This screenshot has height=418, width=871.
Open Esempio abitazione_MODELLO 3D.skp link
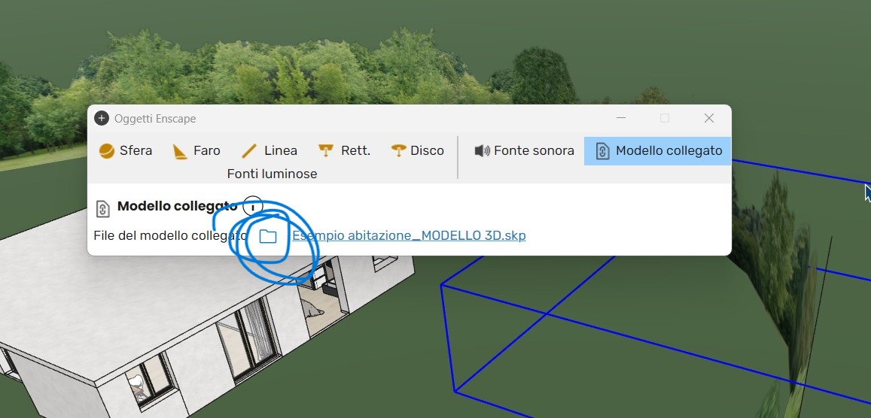[409, 236]
